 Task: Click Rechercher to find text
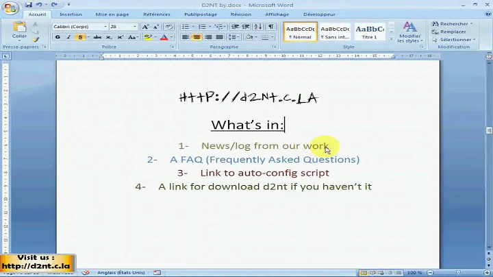(452, 23)
